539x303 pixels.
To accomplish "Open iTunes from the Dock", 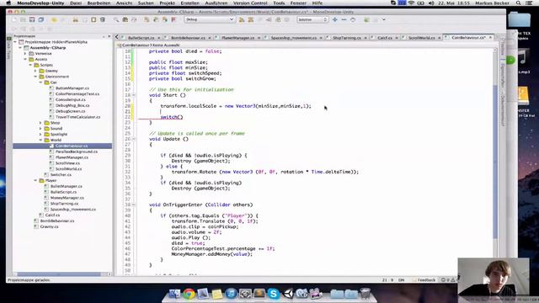I will [x=231, y=294].
